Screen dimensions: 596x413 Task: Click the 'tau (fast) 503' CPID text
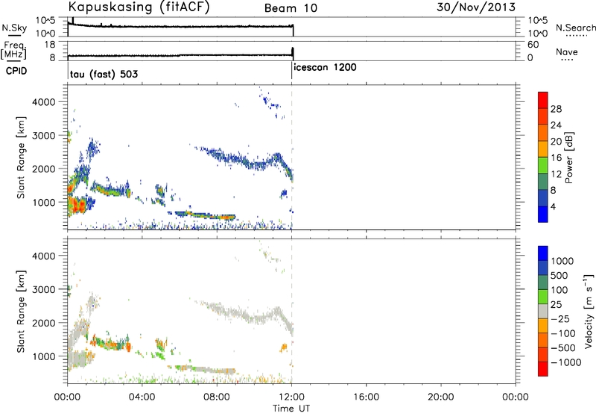[104, 74]
